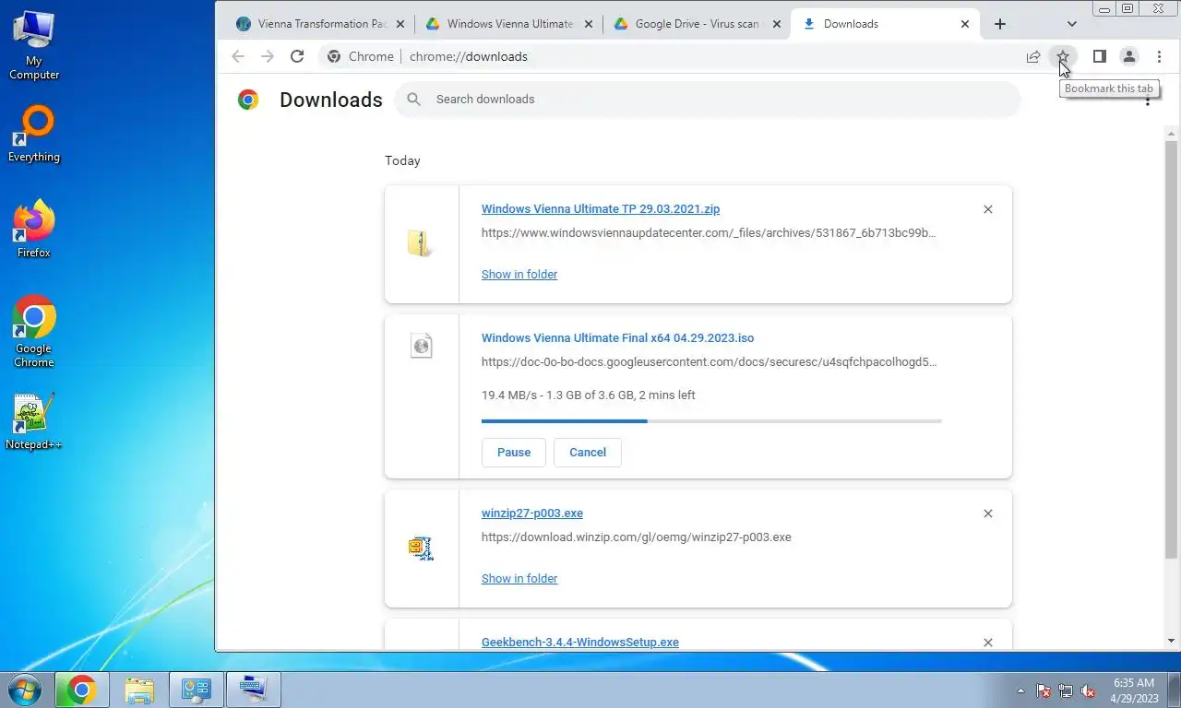Open the winzip27-p003.exe link
The width and height of the screenshot is (1181, 708).
click(532, 513)
